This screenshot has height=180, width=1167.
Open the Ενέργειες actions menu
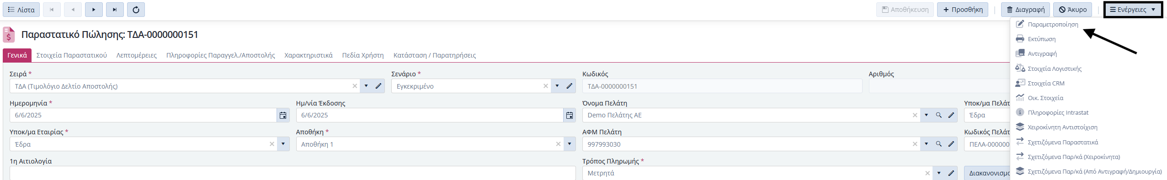[1133, 10]
